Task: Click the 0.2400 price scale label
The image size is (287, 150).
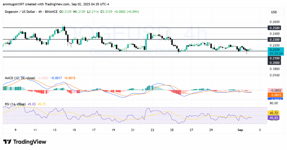Action: (275, 34)
